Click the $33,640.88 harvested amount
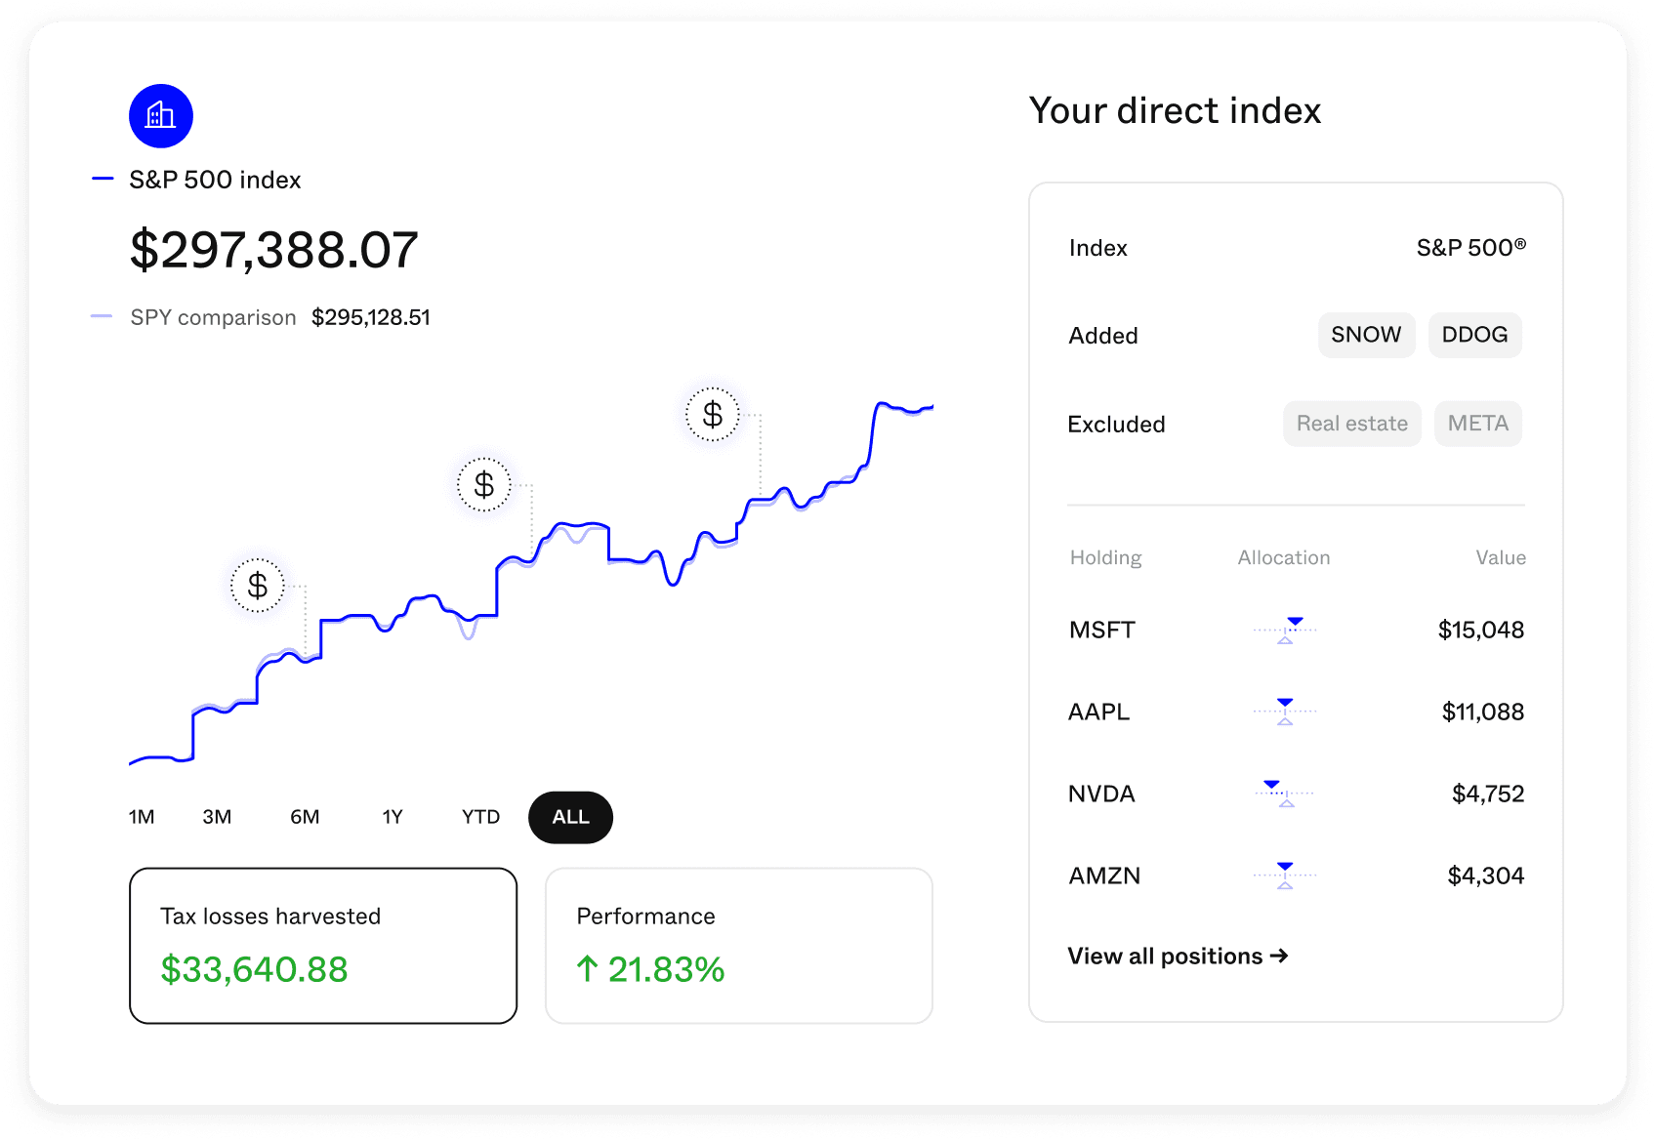The image size is (1655, 1141). (254, 969)
